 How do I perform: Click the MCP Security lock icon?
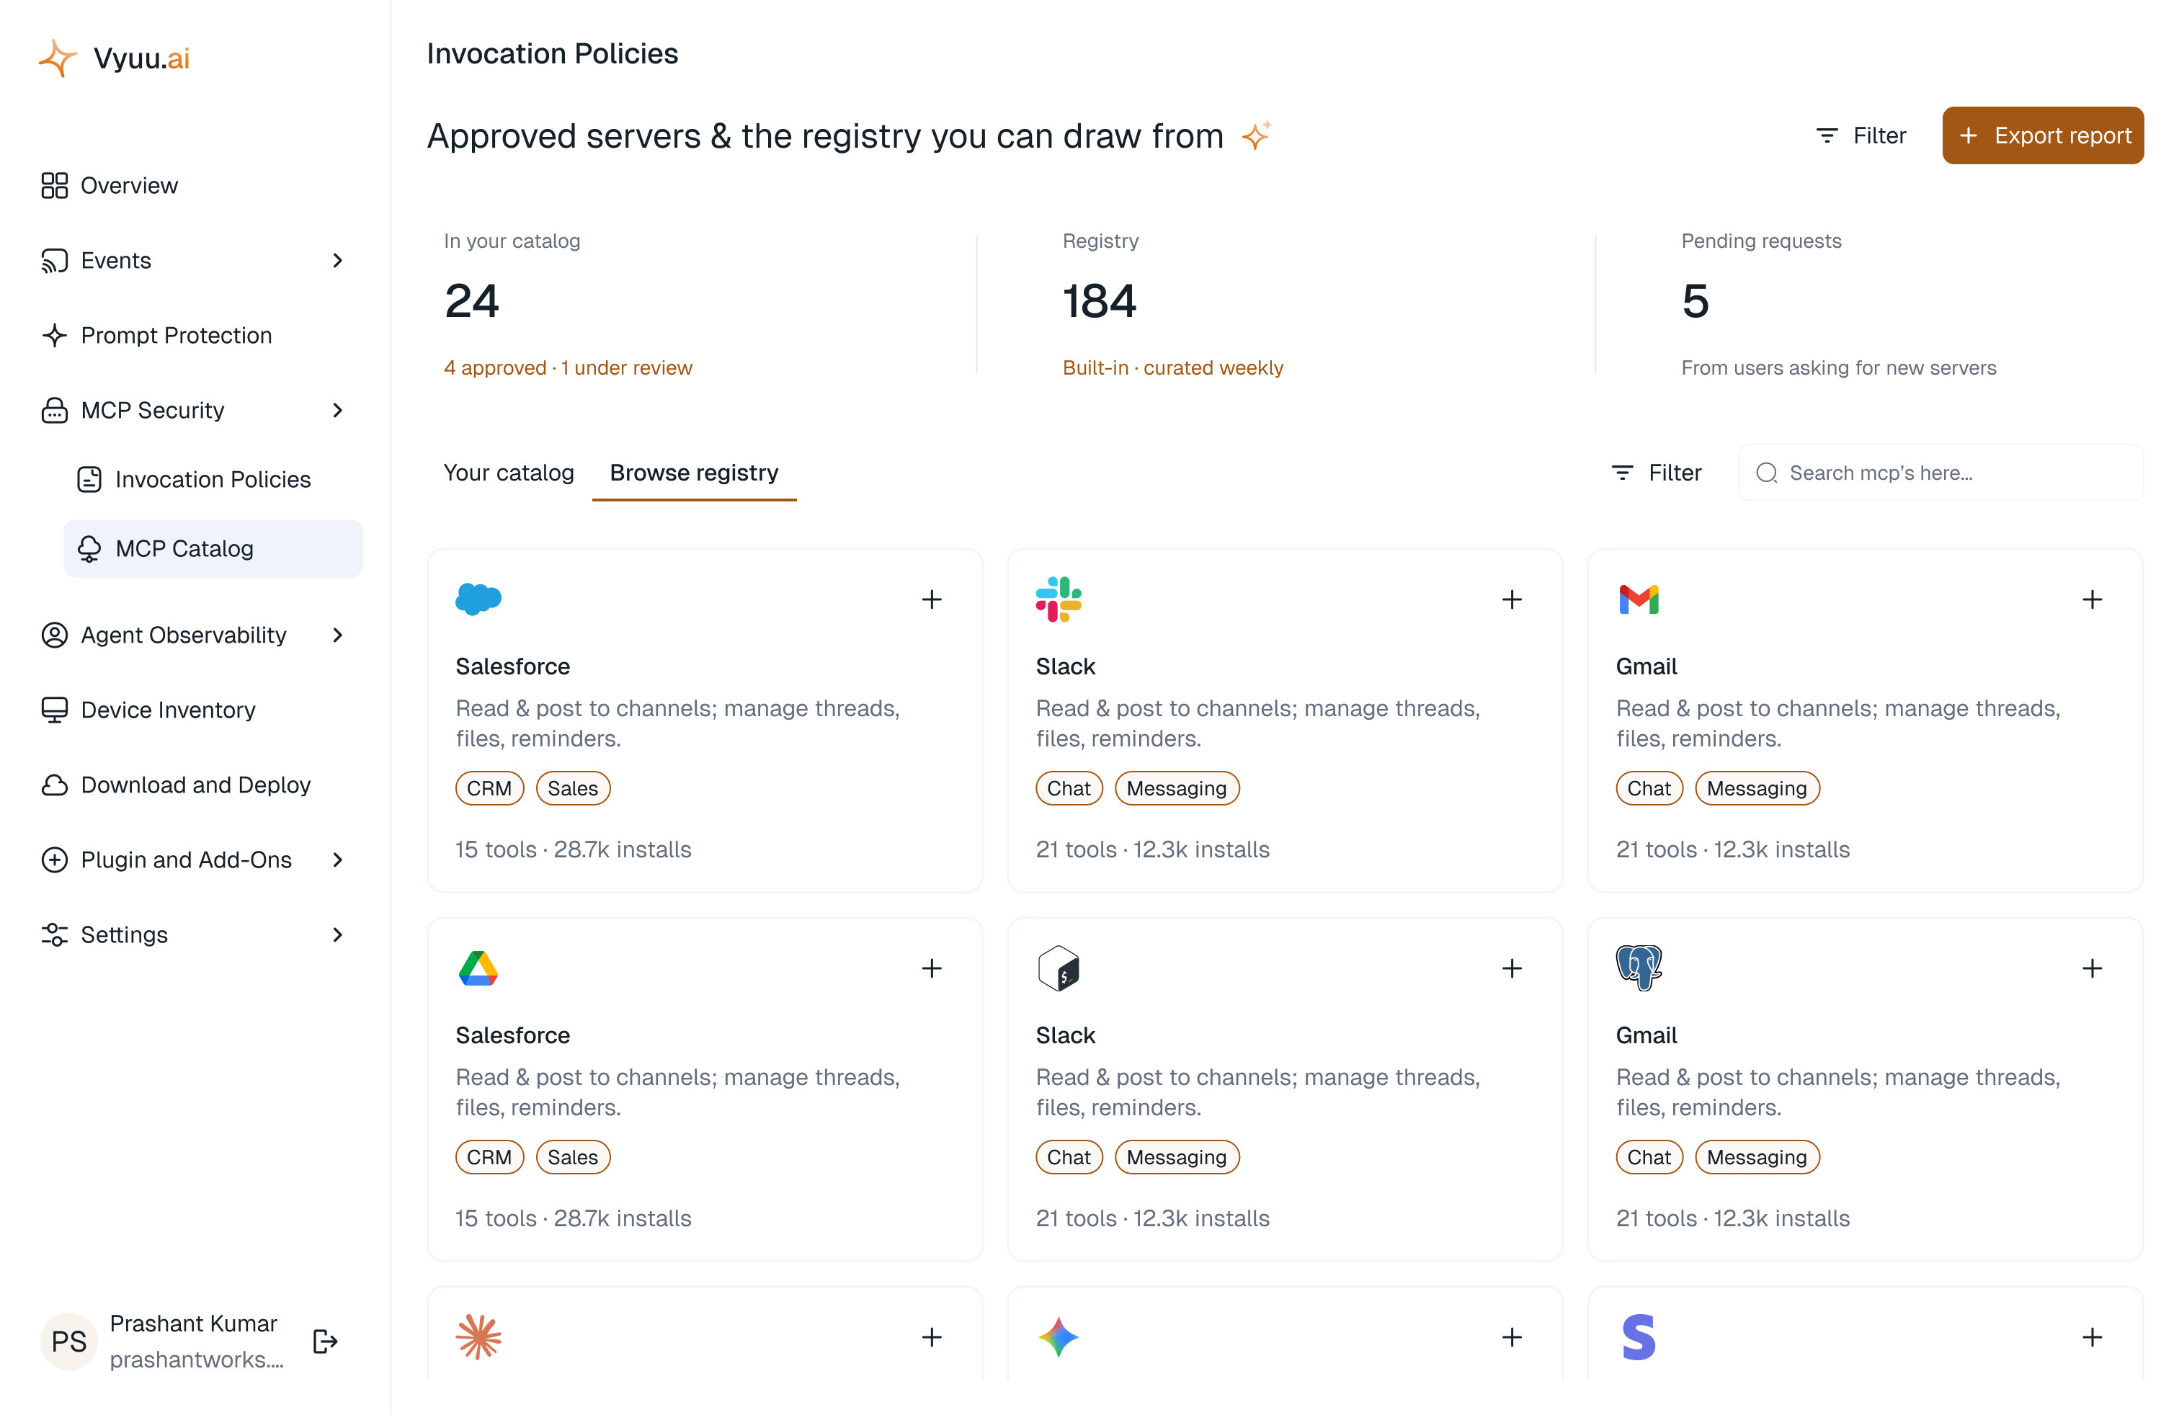coord(54,410)
